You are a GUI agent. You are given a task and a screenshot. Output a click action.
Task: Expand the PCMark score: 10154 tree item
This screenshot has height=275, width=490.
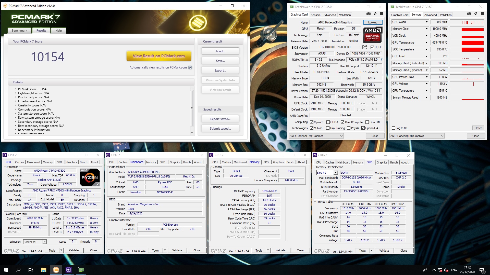[15, 89]
